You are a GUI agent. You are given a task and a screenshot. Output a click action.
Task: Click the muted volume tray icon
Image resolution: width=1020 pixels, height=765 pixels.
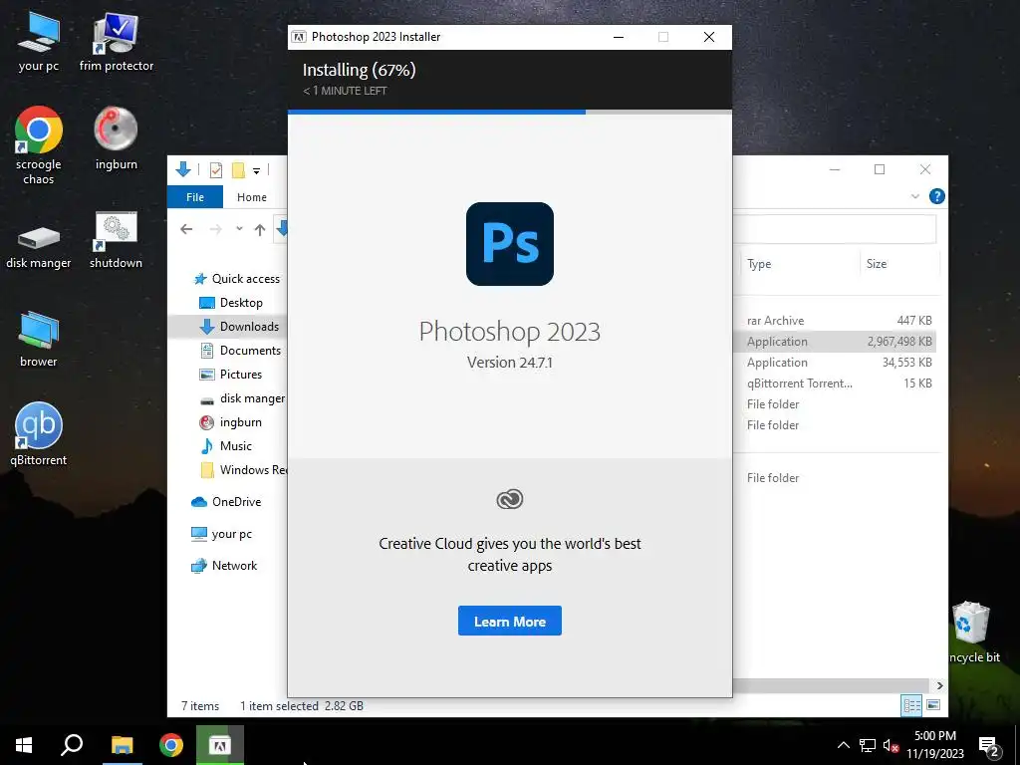(x=891, y=745)
